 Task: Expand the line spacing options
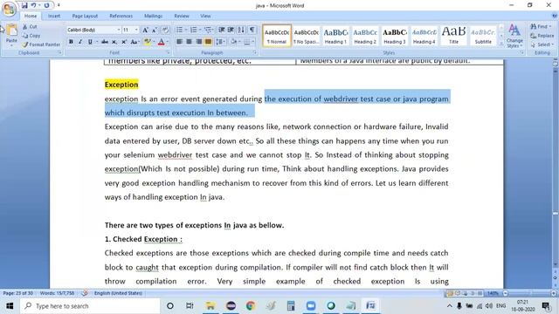[220, 42]
